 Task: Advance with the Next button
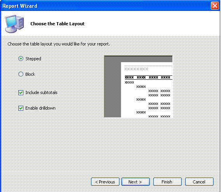(x=135, y=182)
